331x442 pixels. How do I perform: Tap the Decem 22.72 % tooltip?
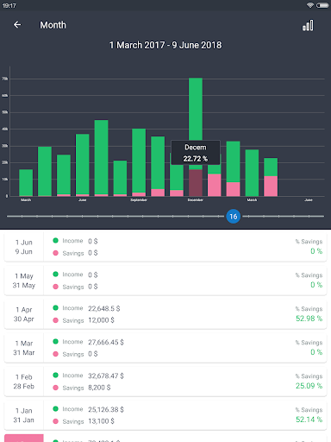click(x=196, y=153)
